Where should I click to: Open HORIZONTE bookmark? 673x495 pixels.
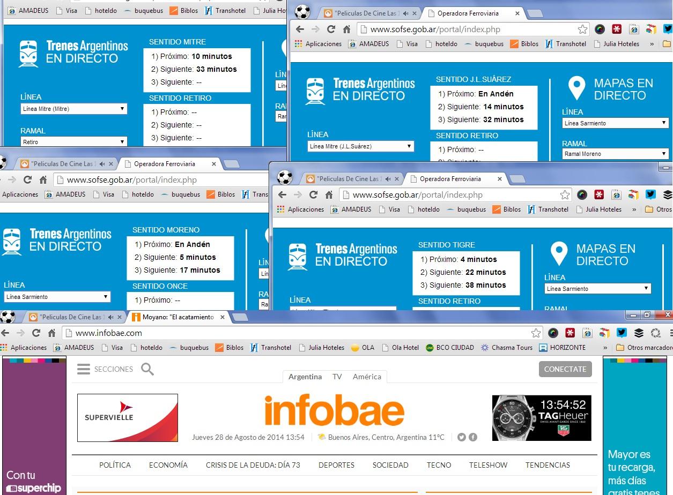coord(562,348)
